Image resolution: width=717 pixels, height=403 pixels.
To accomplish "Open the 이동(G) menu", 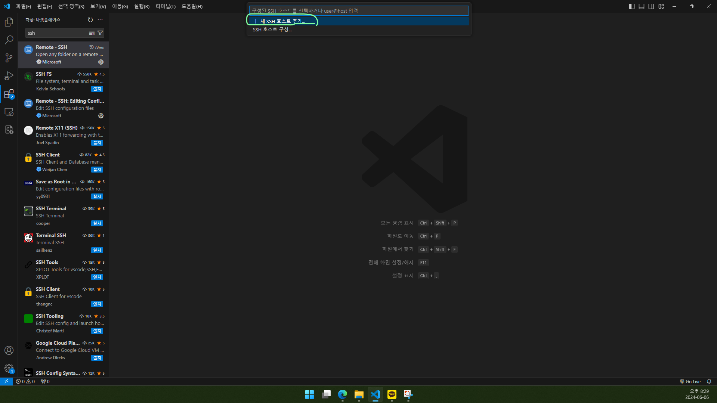I will click(120, 6).
